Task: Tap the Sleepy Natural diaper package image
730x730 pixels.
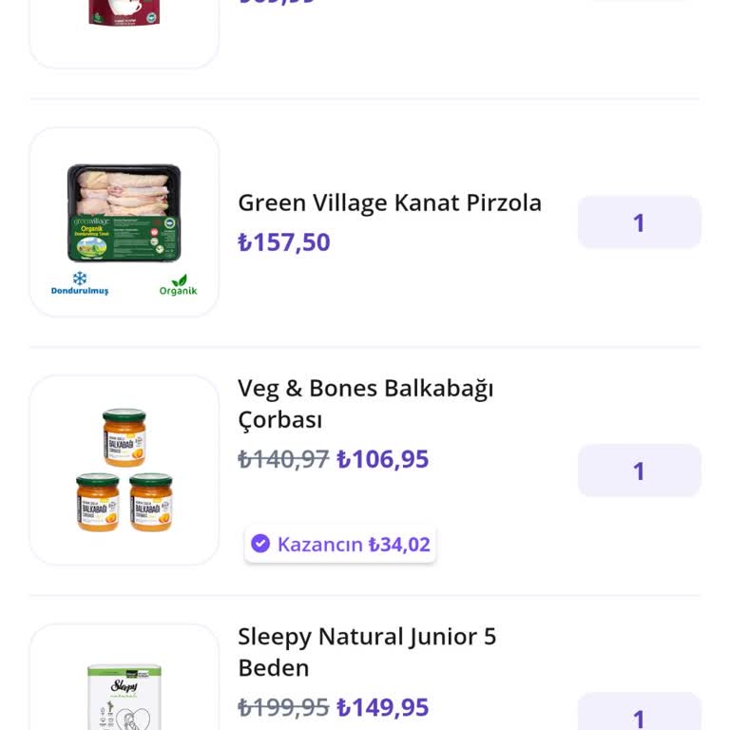Action: click(x=124, y=696)
